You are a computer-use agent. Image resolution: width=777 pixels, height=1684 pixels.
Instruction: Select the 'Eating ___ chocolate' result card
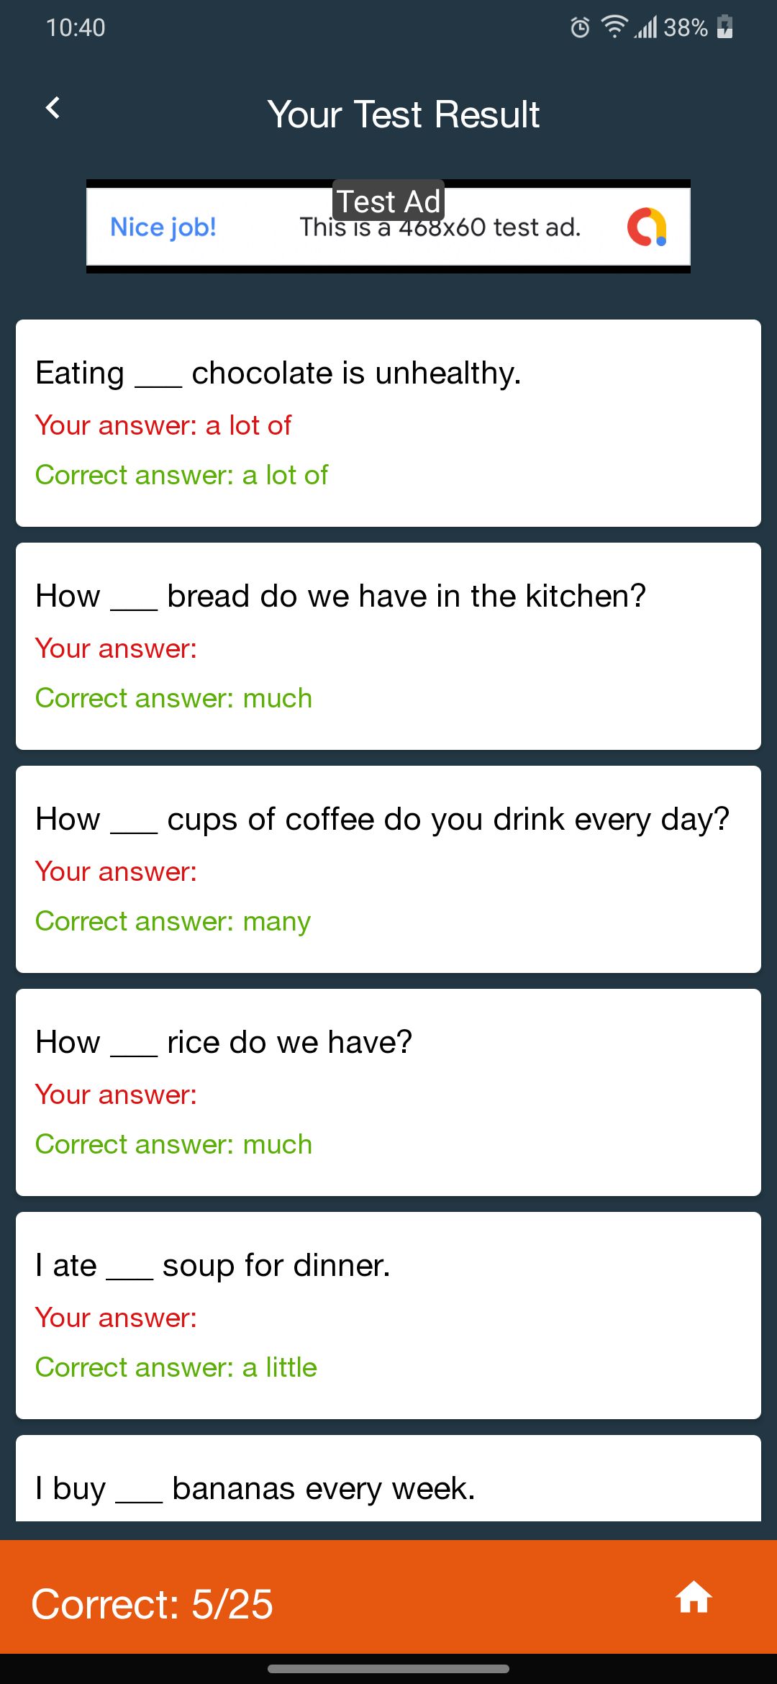click(x=388, y=423)
